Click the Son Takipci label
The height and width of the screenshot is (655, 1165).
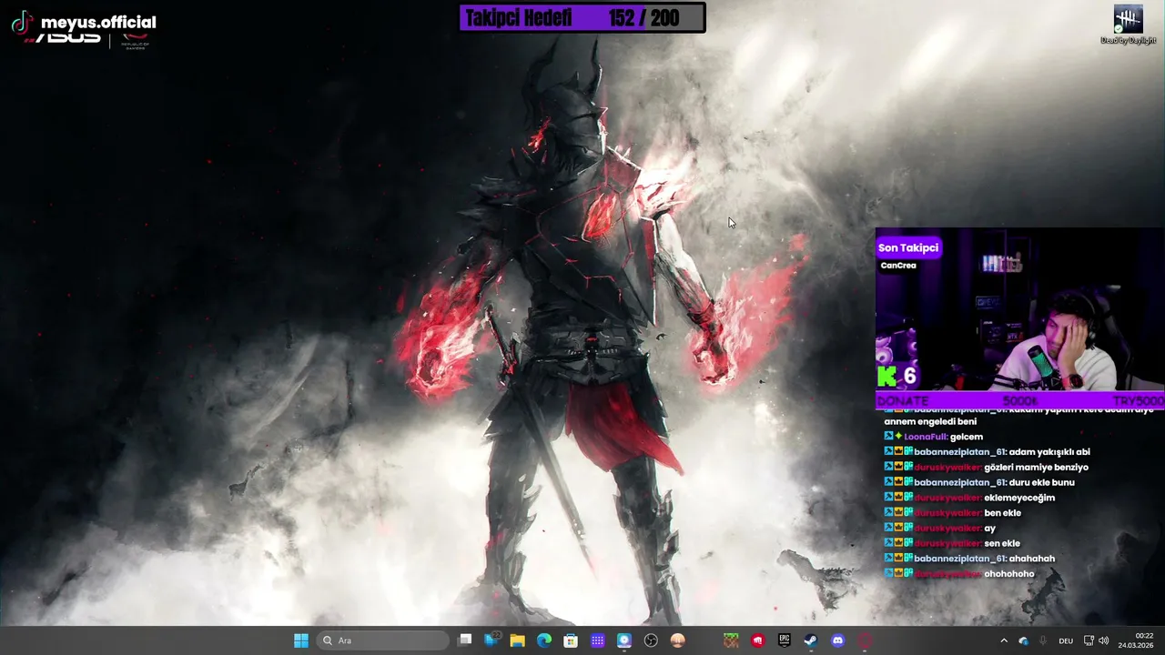coord(907,247)
